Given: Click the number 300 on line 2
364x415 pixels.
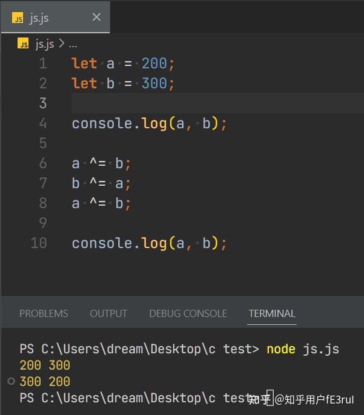Looking at the screenshot, I should pyautogui.click(x=154, y=83).
